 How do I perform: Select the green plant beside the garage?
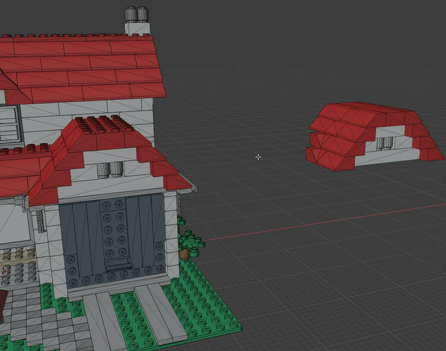[189, 243]
